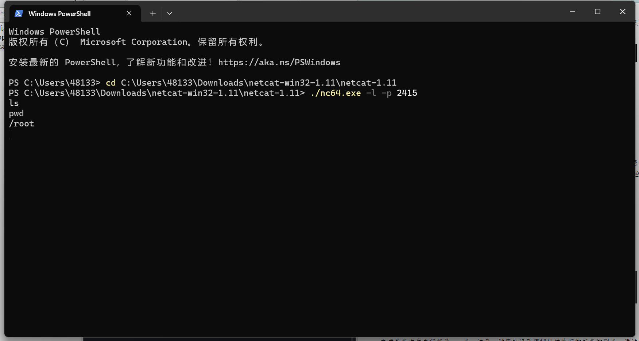Click the /root output line
The height and width of the screenshot is (341, 639).
pos(22,124)
